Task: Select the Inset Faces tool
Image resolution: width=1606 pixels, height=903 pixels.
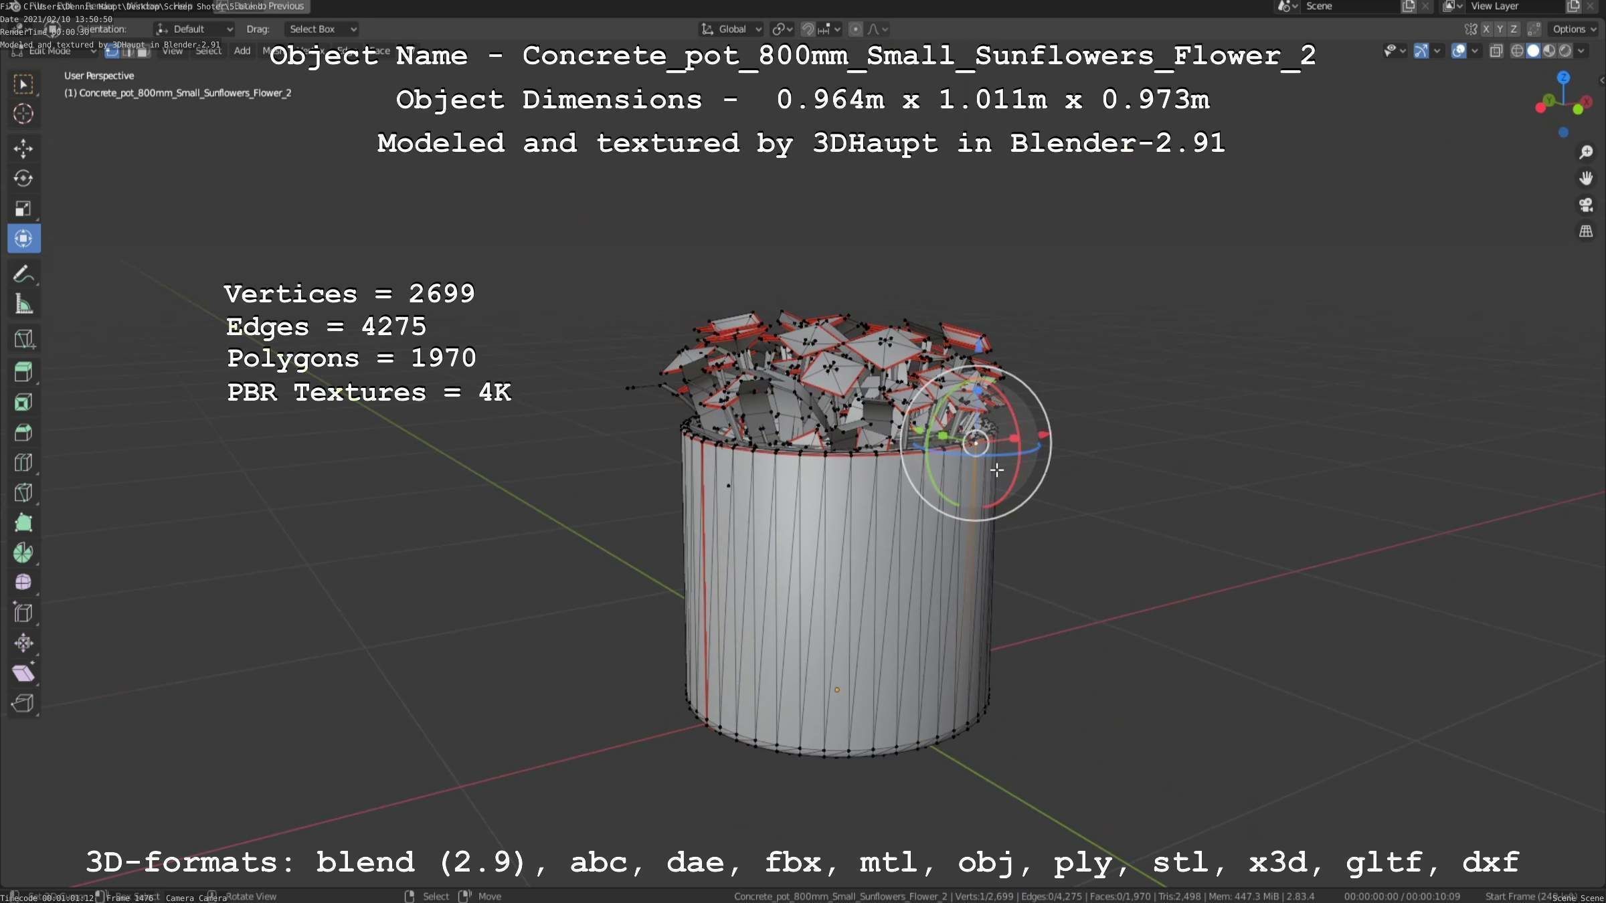Action: click(23, 402)
